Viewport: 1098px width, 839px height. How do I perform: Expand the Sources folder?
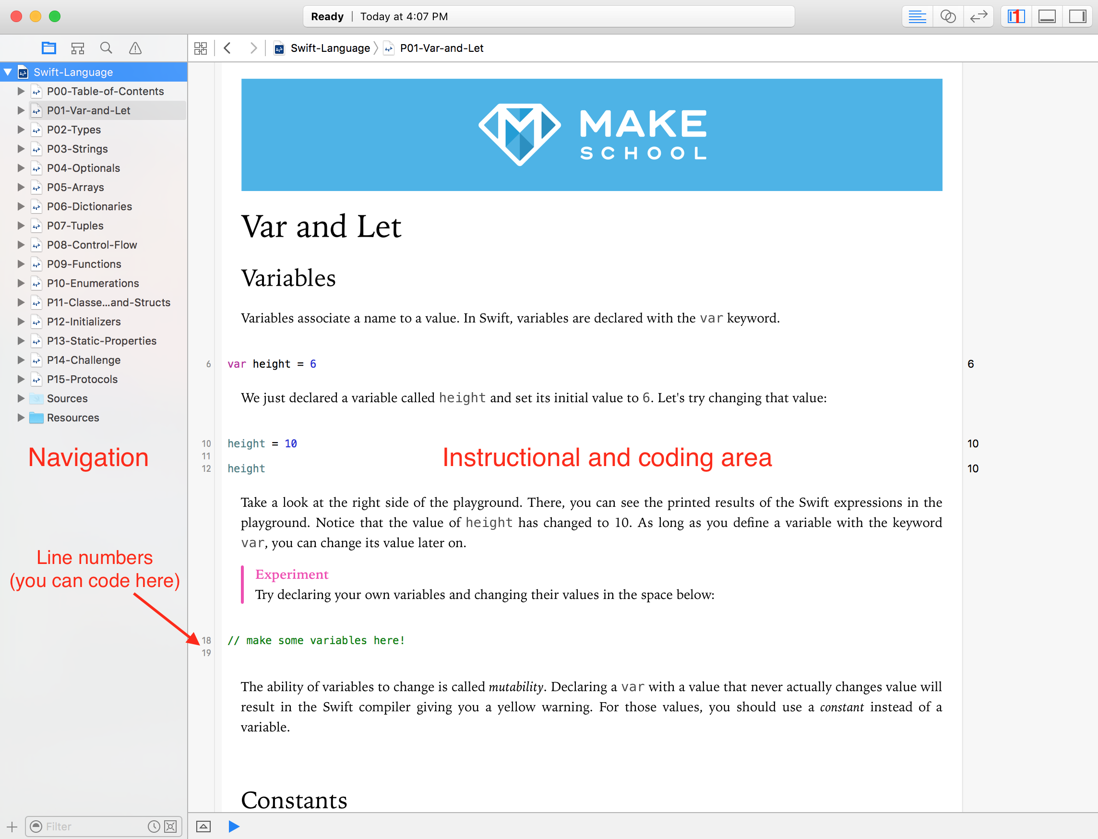tap(21, 398)
